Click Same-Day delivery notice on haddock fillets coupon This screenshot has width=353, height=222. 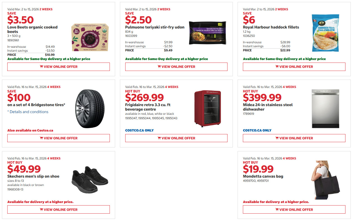click(x=284, y=59)
